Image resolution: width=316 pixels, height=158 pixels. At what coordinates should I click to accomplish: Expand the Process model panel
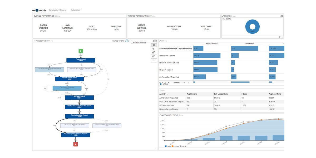(x=34, y=41)
